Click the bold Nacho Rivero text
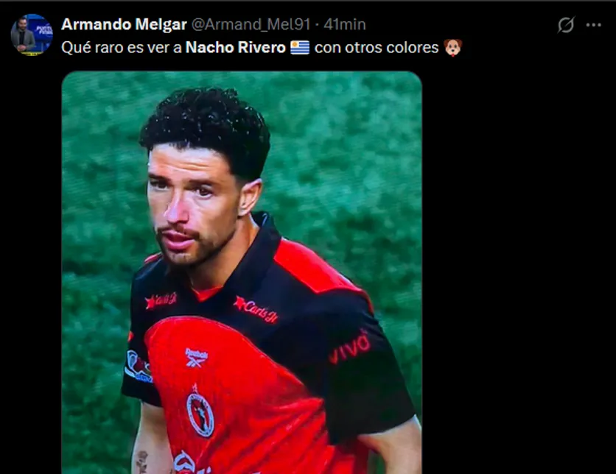The height and width of the screenshot is (474, 616). coord(235,48)
